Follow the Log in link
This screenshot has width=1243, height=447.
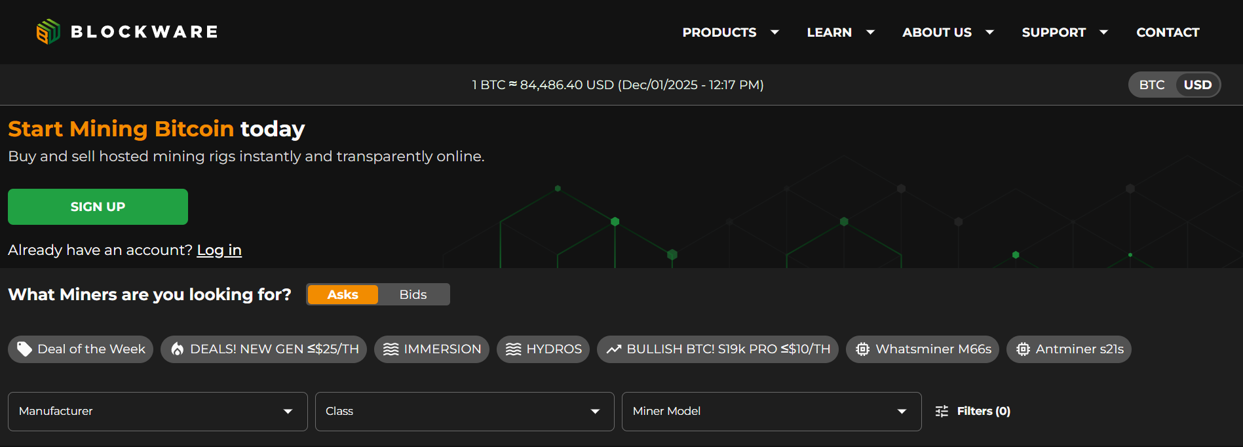coord(219,250)
